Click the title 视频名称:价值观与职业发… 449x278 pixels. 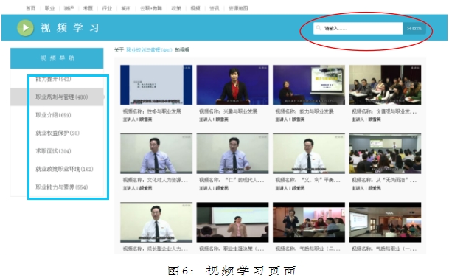click(x=384, y=111)
